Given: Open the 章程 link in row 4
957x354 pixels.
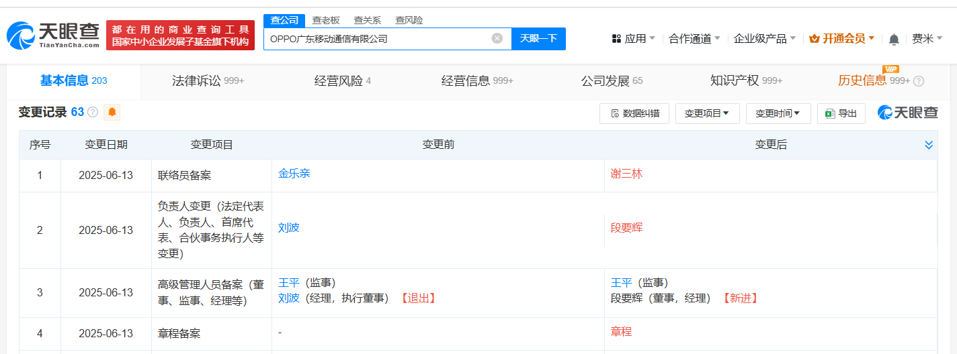Looking at the screenshot, I should click(x=621, y=332).
